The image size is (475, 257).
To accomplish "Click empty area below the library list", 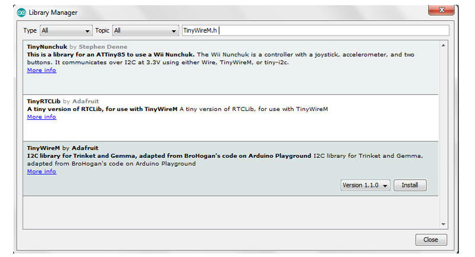I will click(x=232, y=212).
